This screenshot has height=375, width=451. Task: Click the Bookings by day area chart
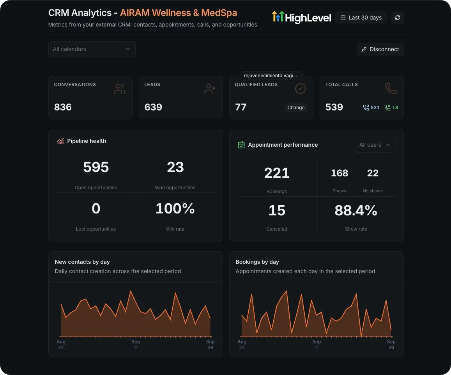click(x=317, y=314)
